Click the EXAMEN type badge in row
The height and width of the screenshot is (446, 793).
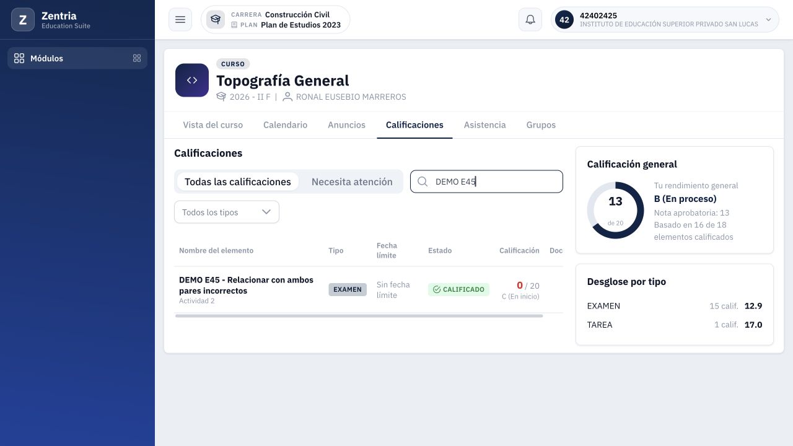348,289
